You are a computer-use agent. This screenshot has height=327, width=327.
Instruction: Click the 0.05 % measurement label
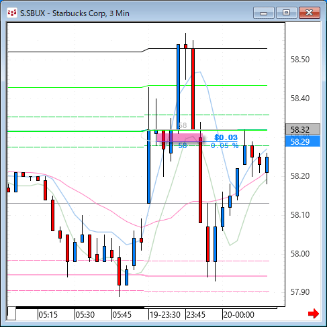[x=224, y=146]
